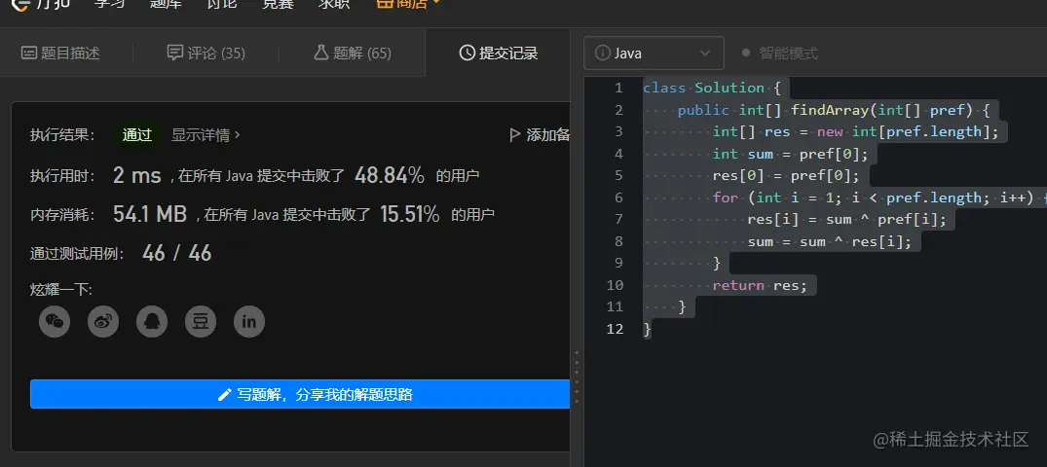Screen dimensions: 1047x467
Task: Switch to the 题目描述 tab
Action: 60,53
